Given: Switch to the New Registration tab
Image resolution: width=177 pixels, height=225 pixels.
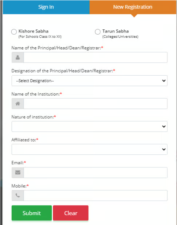Looking at the screenshot, I should pos(133,7).
